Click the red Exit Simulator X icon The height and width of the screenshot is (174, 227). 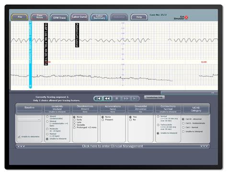(186, 18)
